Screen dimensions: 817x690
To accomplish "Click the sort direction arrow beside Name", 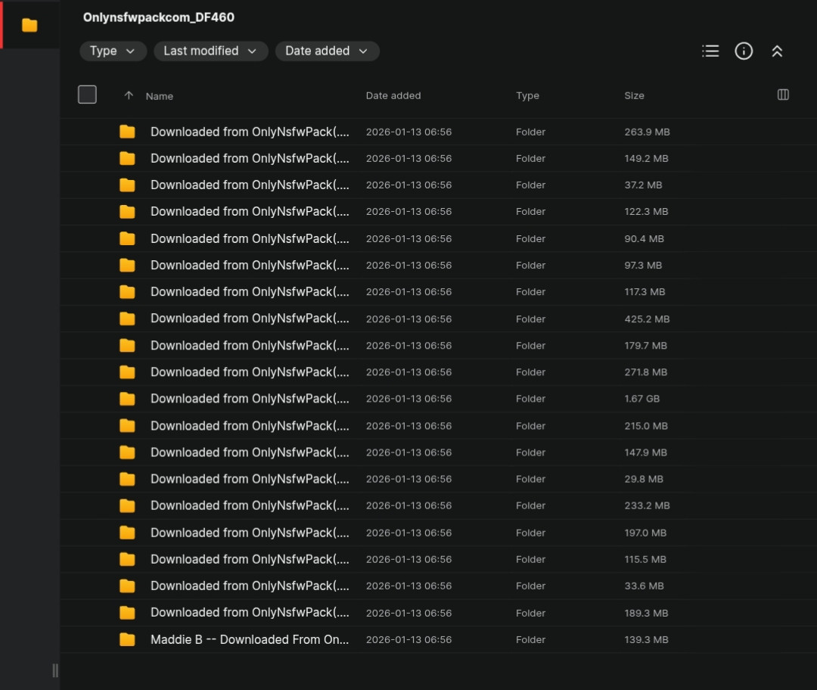I will click(129, 95).
